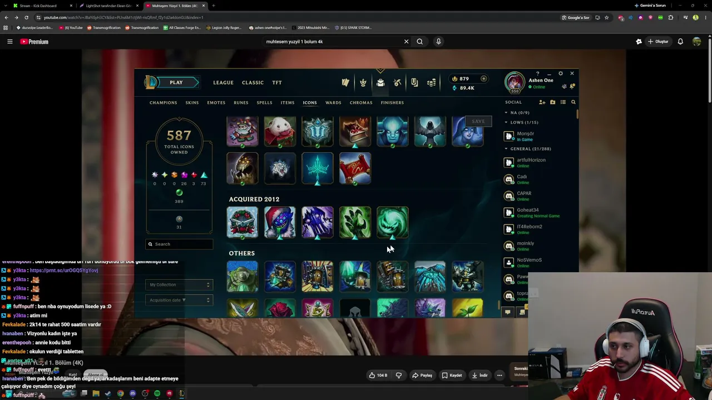
Task: Open the Acquisition date sort dropdown
Action: (x=179, y=301)
